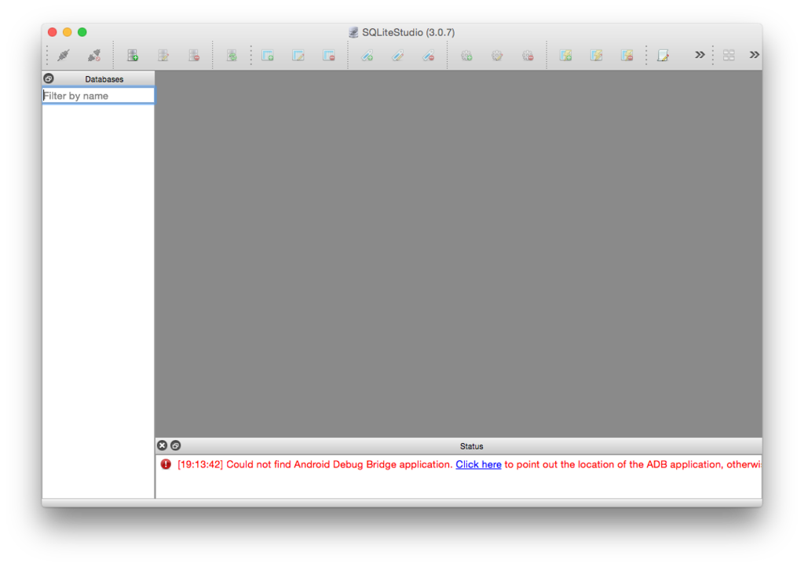Click the Edit table icon

[x=298, y=55]
